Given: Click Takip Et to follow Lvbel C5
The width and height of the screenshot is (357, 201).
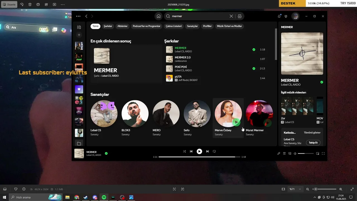Looking at the screenshot, I should pos(313,143).
